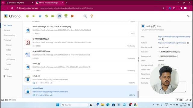Click the GHANU RESUME.pdf file icon

tap(27, 42)
